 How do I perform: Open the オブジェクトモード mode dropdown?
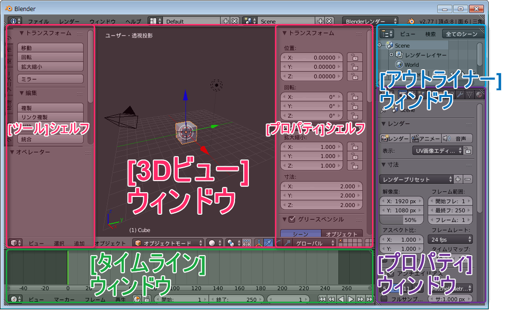click(168, 243)
